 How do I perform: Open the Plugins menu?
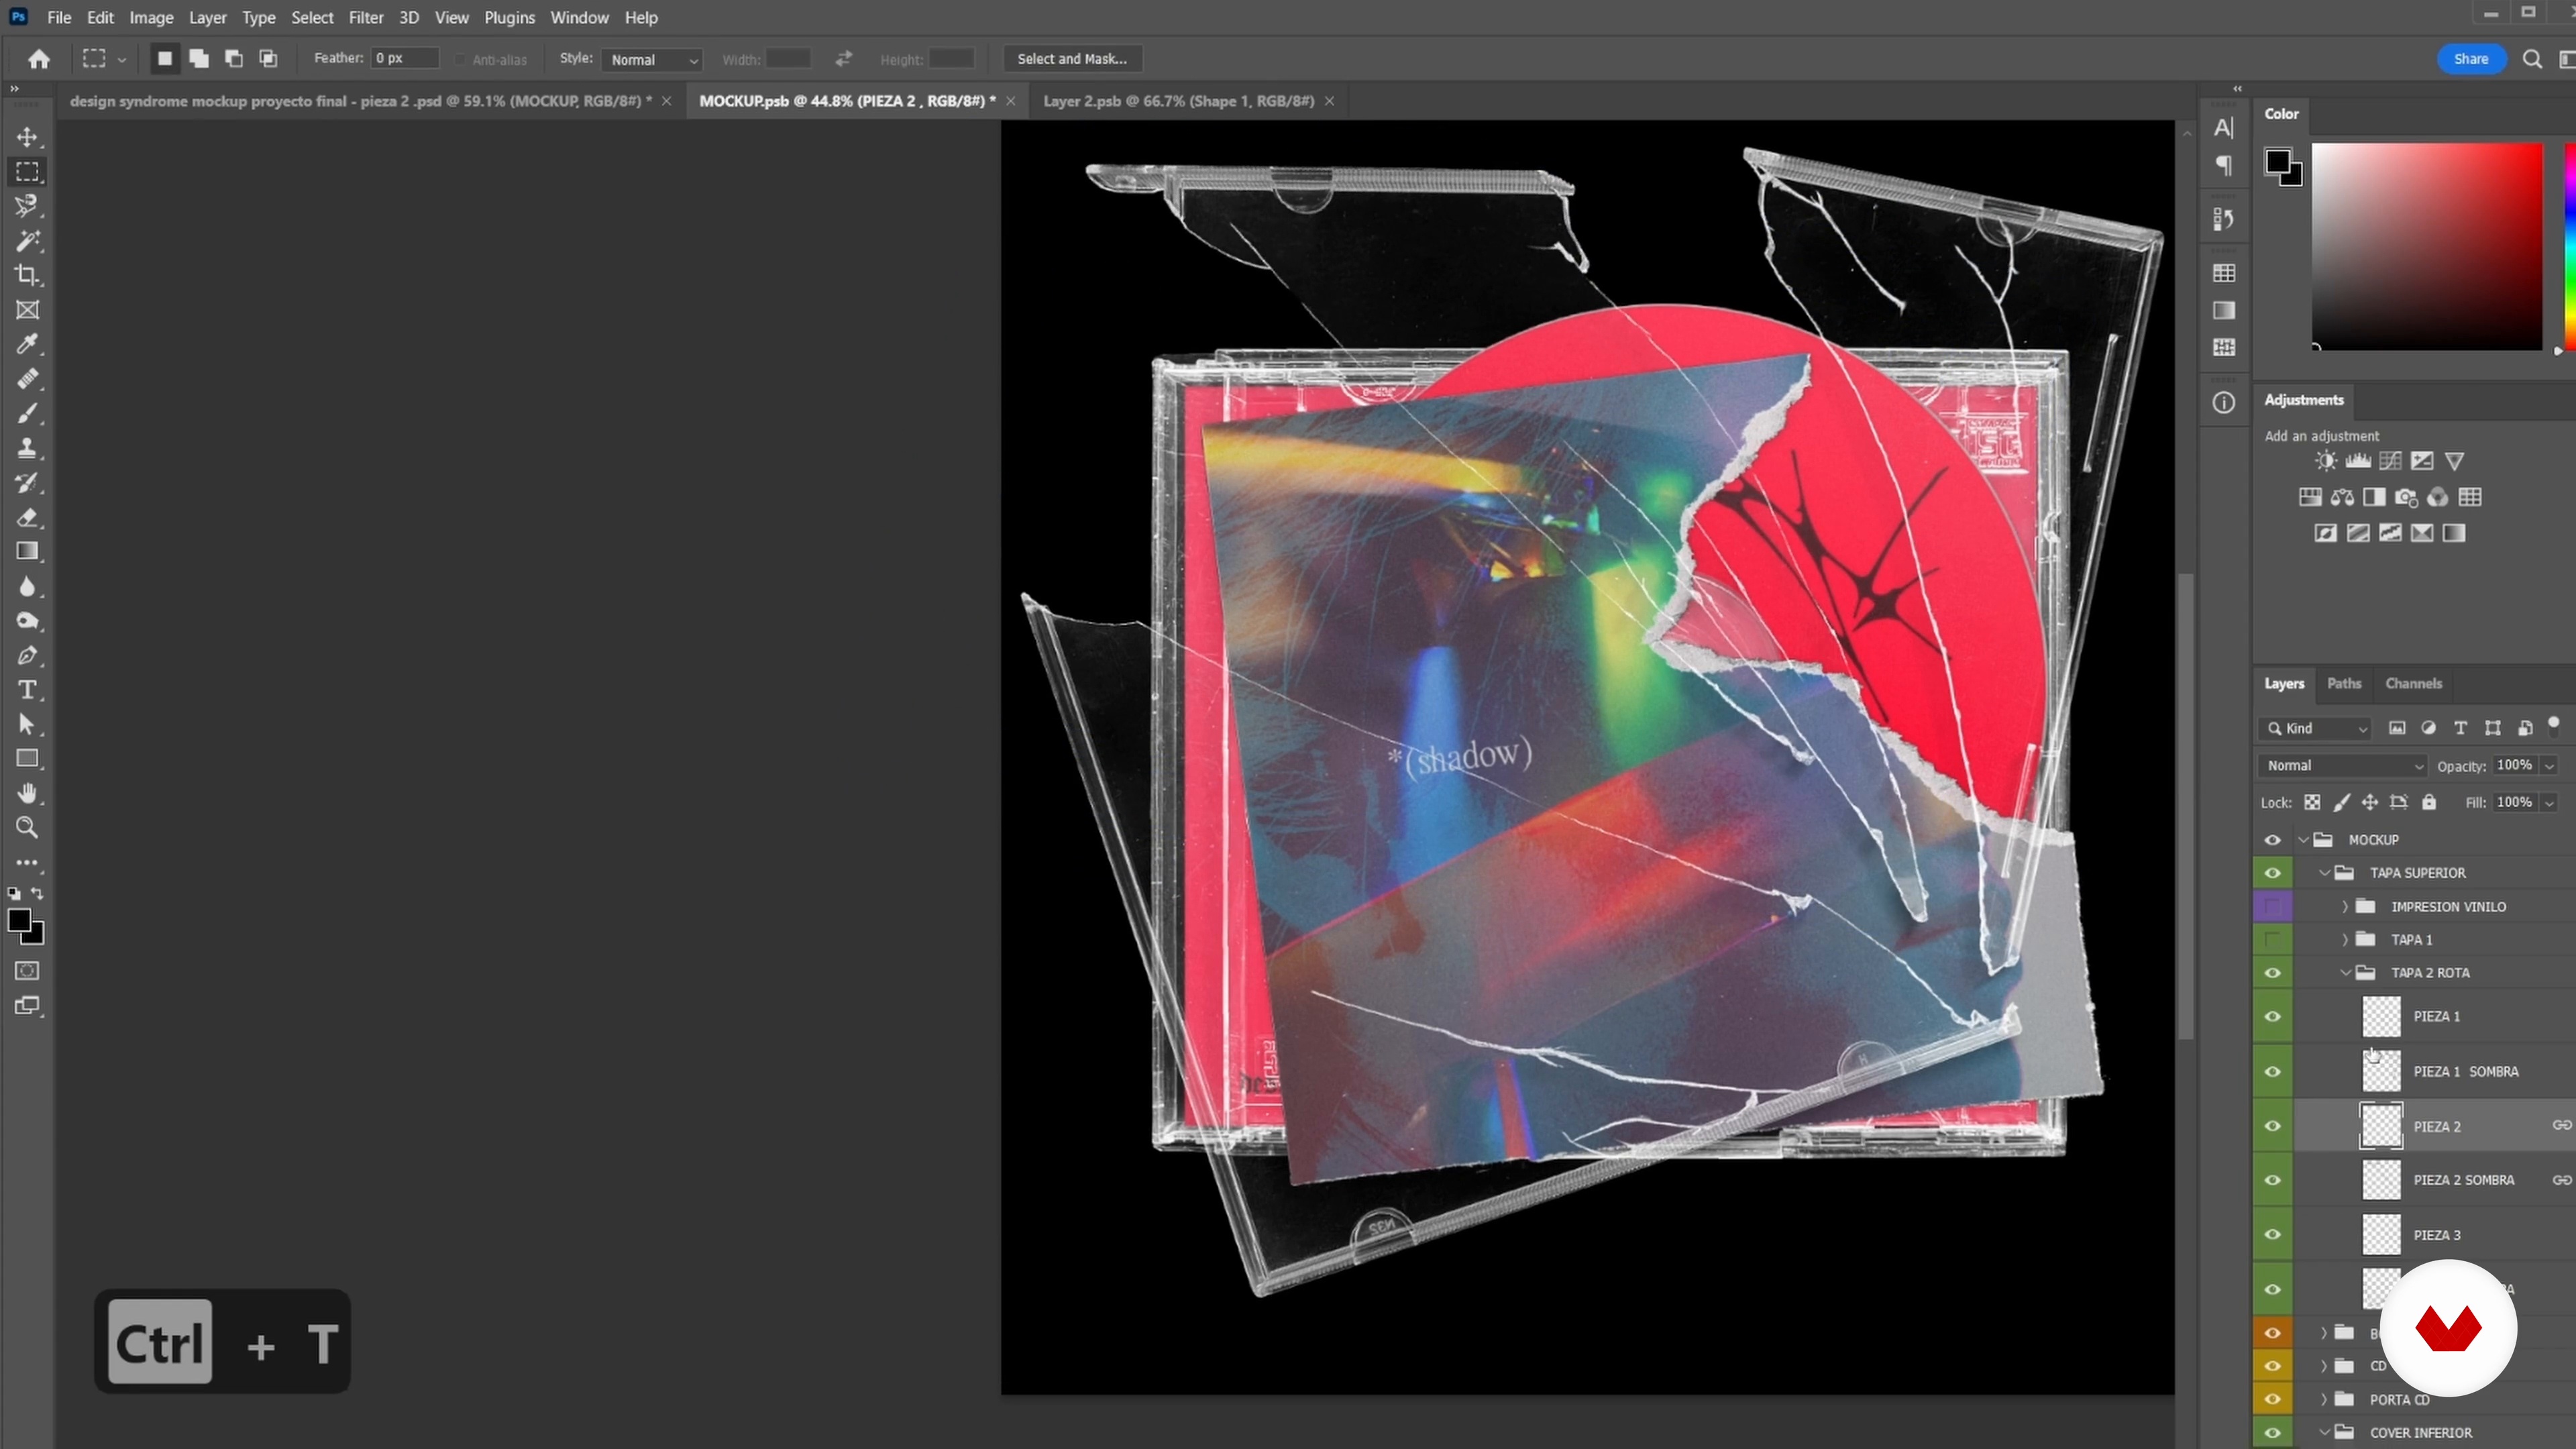pyautogui.click(x=509, y=17)
